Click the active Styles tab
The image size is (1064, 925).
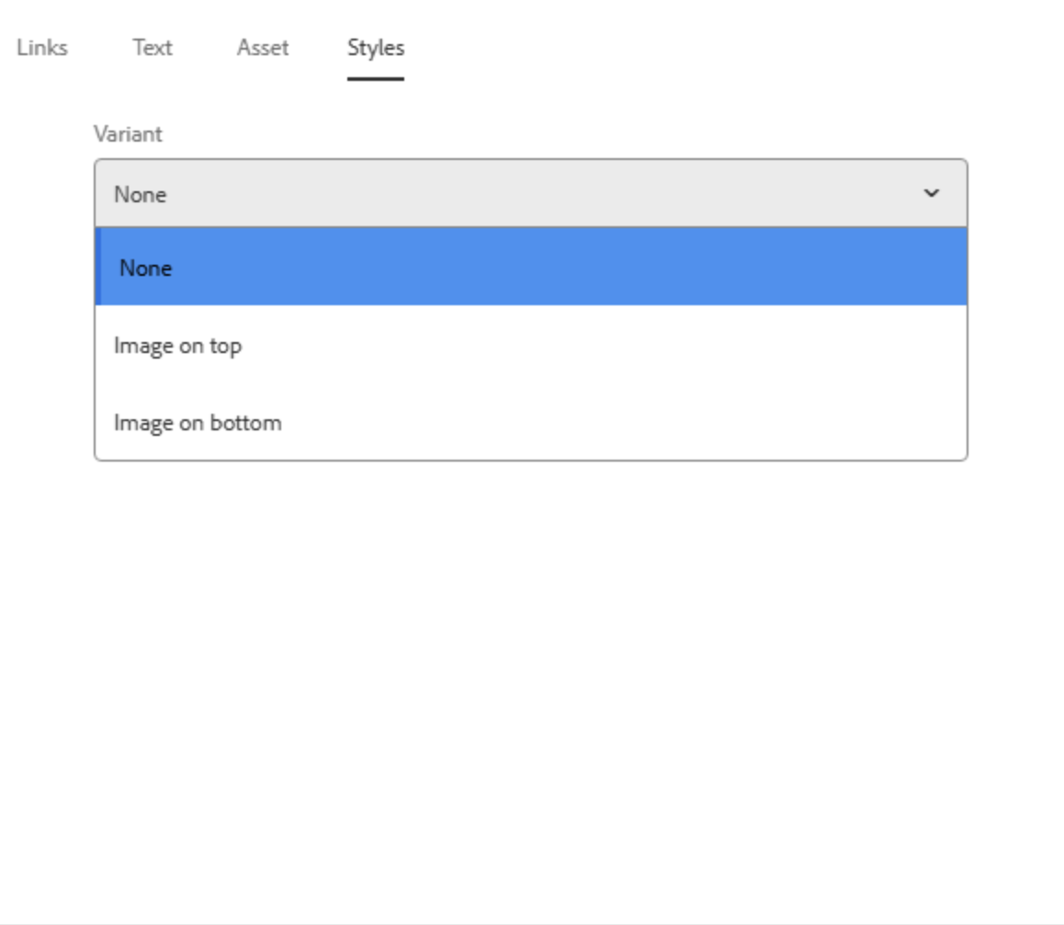point(375,48)
